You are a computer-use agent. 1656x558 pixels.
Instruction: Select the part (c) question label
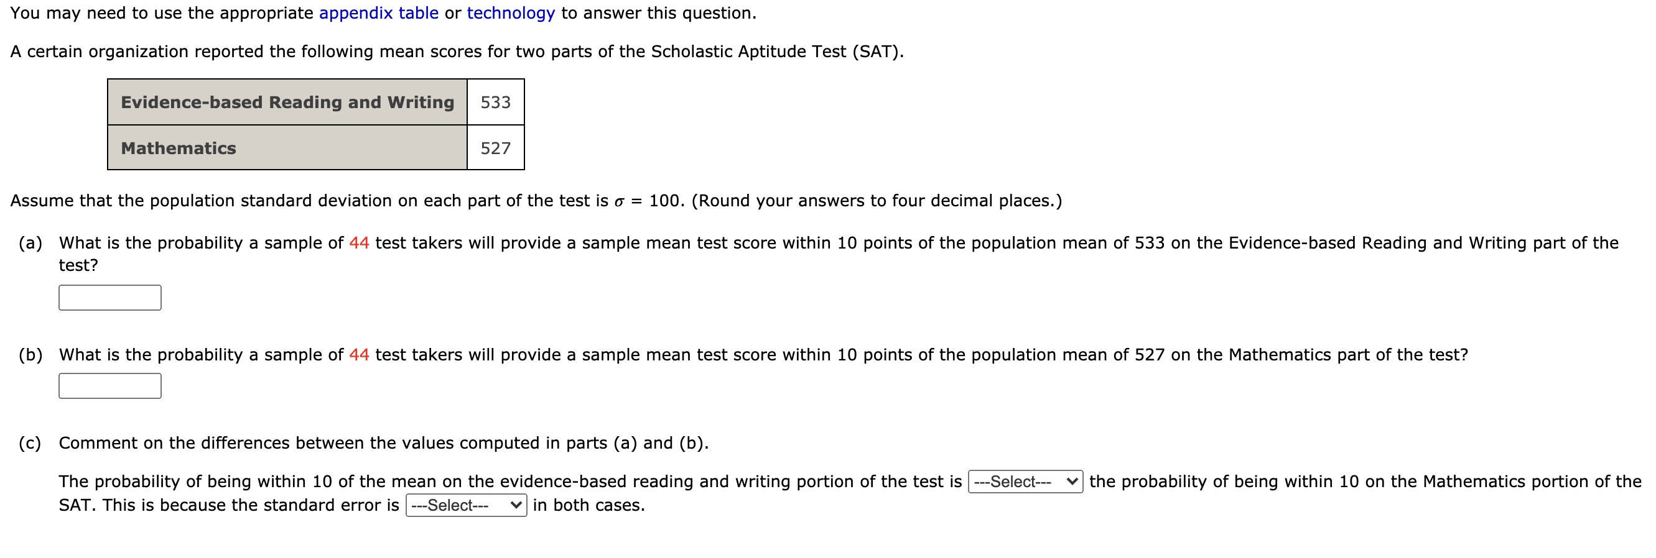(31, 442)
